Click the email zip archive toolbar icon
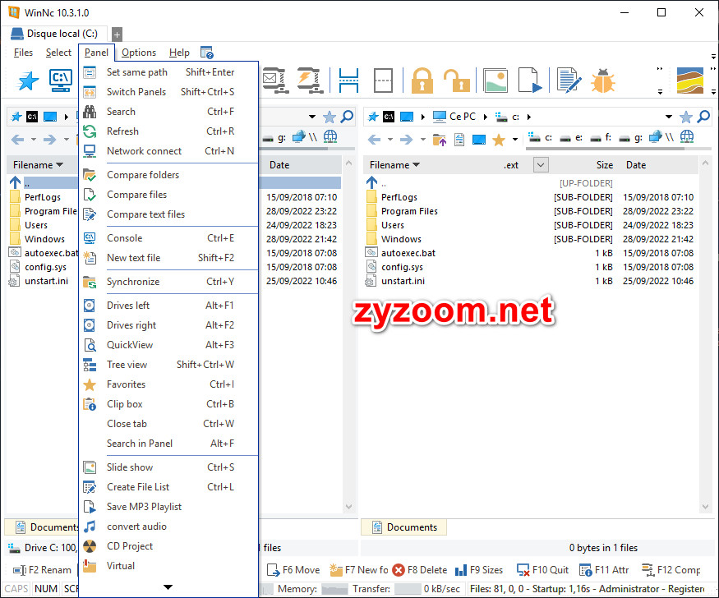This screenshot has width=719, height=598. [x=275, y=80]
